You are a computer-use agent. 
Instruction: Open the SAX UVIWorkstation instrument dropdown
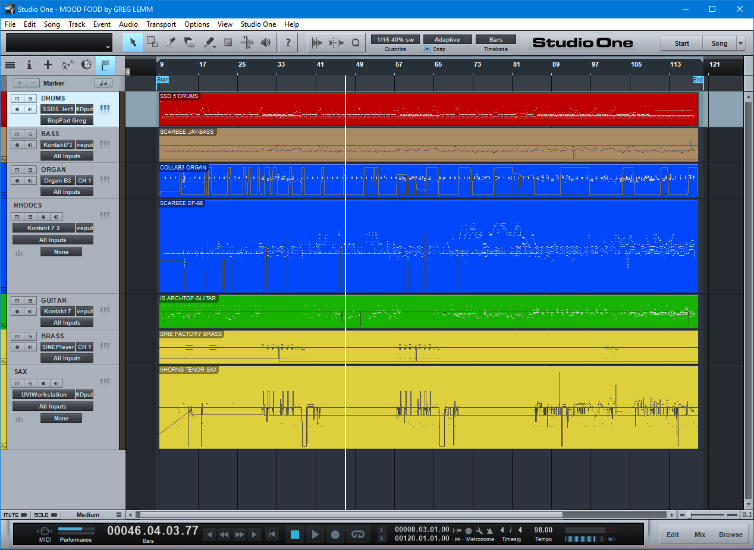pyautogui.click(x=44, y=395)
